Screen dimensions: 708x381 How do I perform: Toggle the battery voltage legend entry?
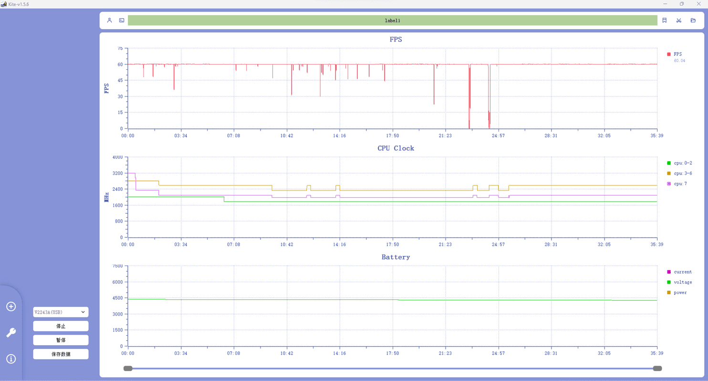pos(679,282)
